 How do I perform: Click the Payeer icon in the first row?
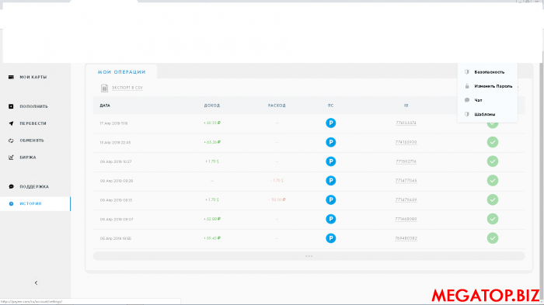[x=330, y=123]
